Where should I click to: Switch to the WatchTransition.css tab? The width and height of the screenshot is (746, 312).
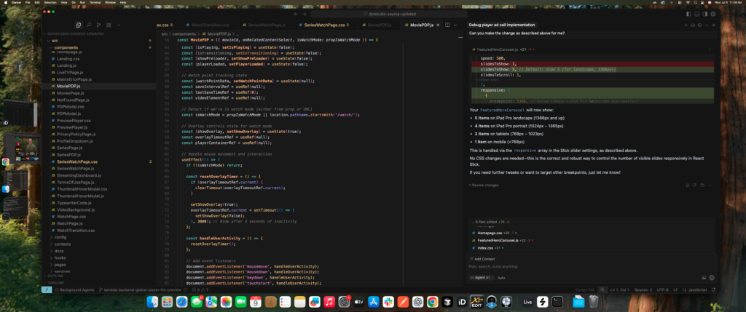tap(206, 25)
